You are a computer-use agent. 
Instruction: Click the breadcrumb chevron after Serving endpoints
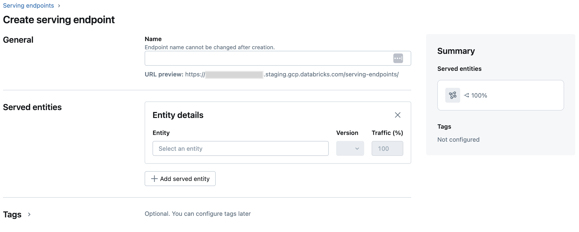point(59,6)
